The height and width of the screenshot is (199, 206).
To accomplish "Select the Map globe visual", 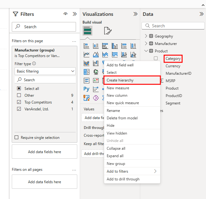I will (x=96, y=72).
